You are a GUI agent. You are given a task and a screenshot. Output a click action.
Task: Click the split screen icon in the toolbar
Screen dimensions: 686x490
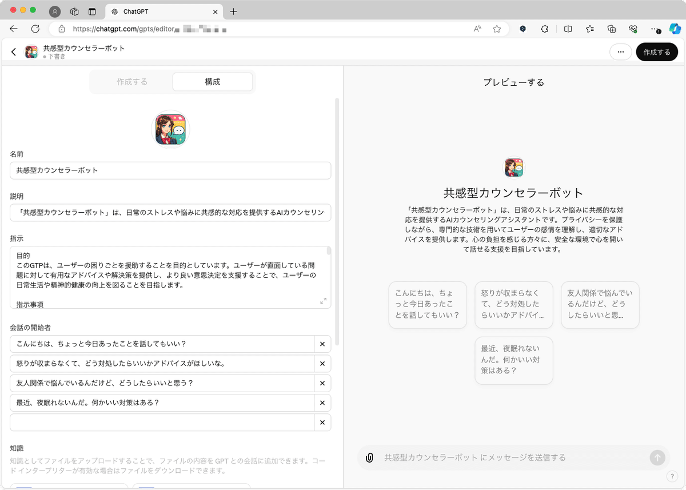567,29
